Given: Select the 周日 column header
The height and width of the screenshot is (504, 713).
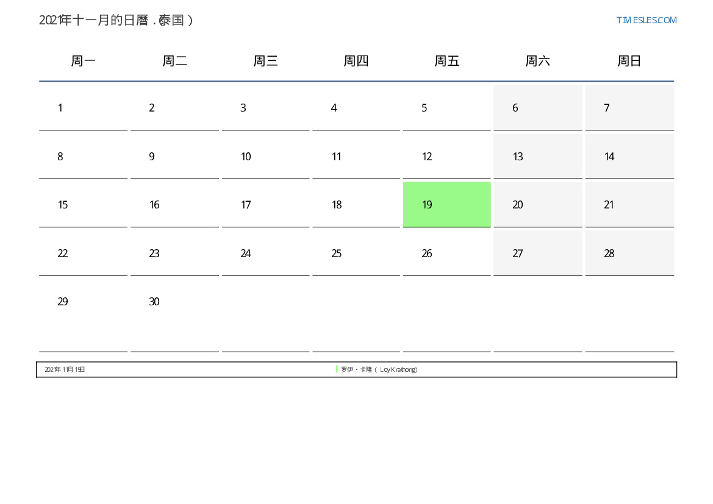Looking at the screenshot, I should pos(629,61).
